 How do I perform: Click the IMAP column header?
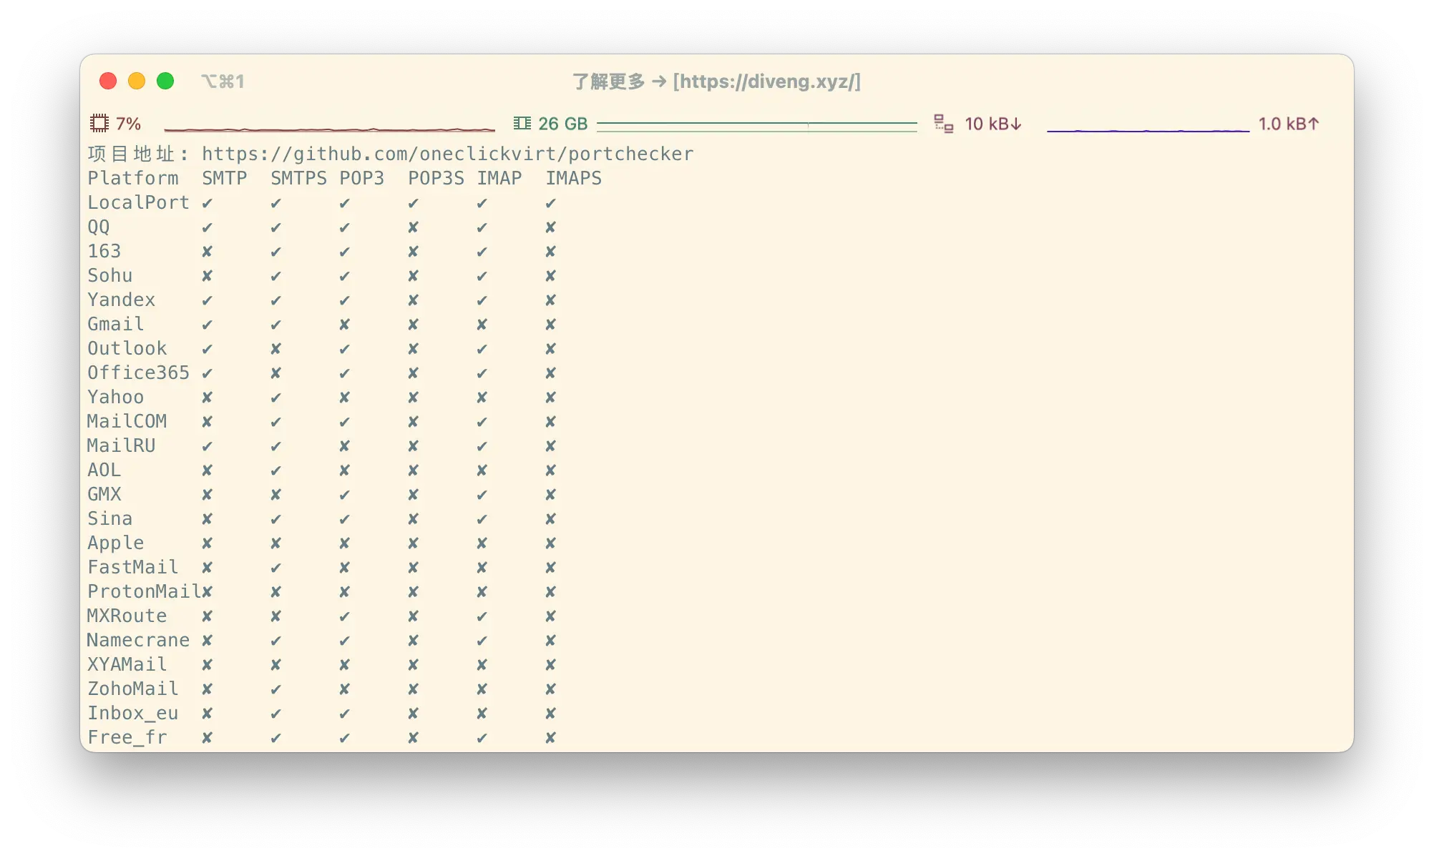tap(499, 178)
